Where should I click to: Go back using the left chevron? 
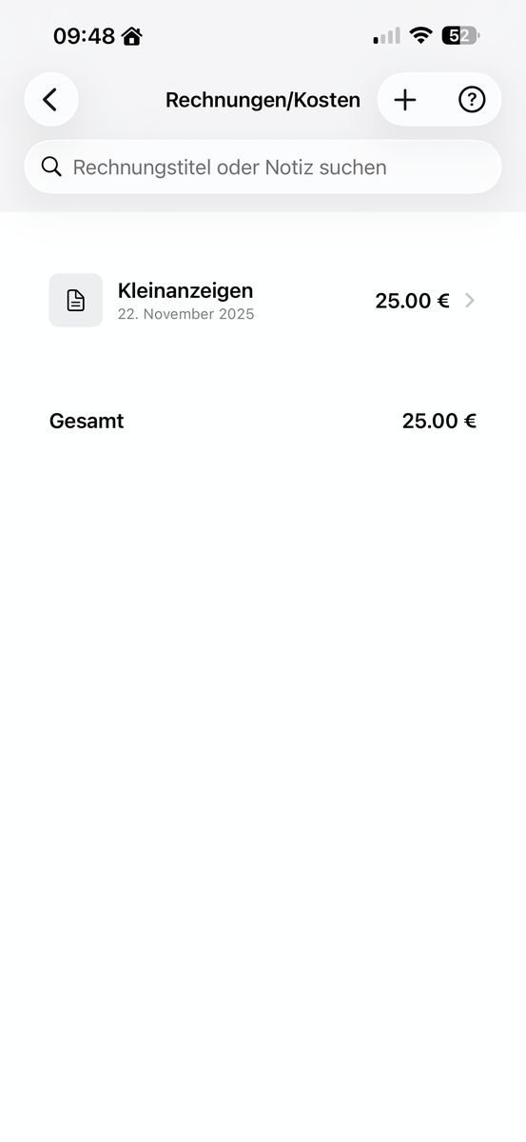[x=50, y=99]
